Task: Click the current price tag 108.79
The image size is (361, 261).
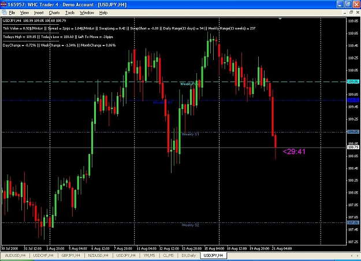Action: tap(353, 147)
